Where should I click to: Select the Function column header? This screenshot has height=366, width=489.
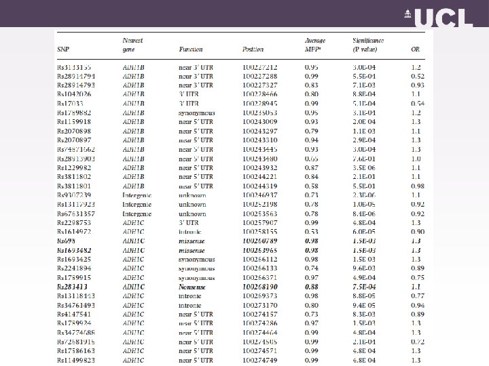click(x=191, y=49)
